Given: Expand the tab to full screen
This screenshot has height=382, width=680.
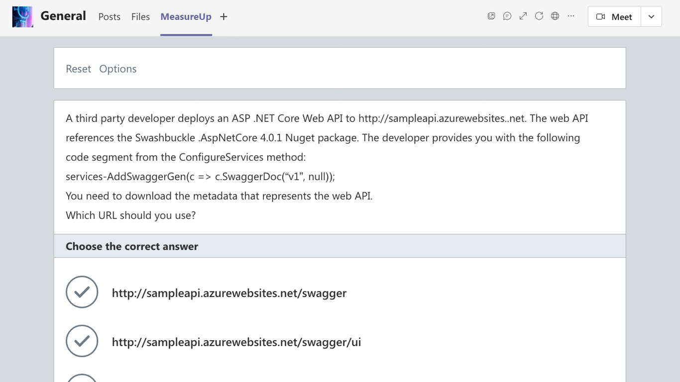Looking at the screenshot, I should [523, 16].
